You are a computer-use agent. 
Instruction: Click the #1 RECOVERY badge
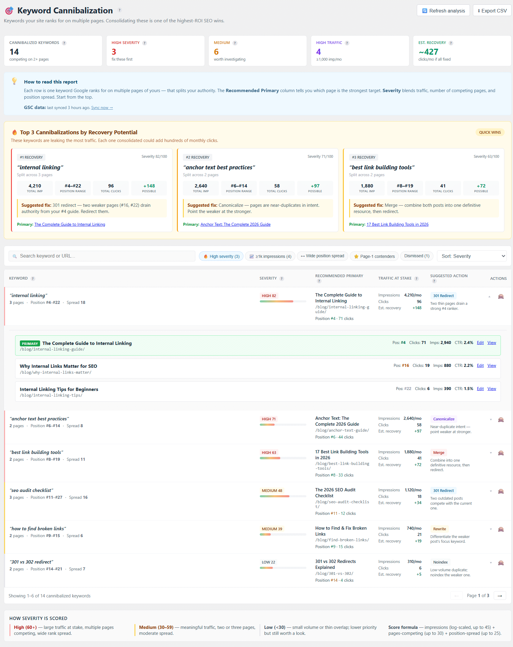pyautogui.click(x=31, y=157)
